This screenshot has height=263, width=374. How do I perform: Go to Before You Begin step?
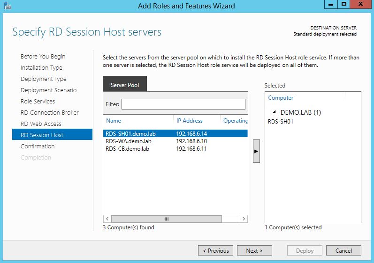tap(43, 57)
